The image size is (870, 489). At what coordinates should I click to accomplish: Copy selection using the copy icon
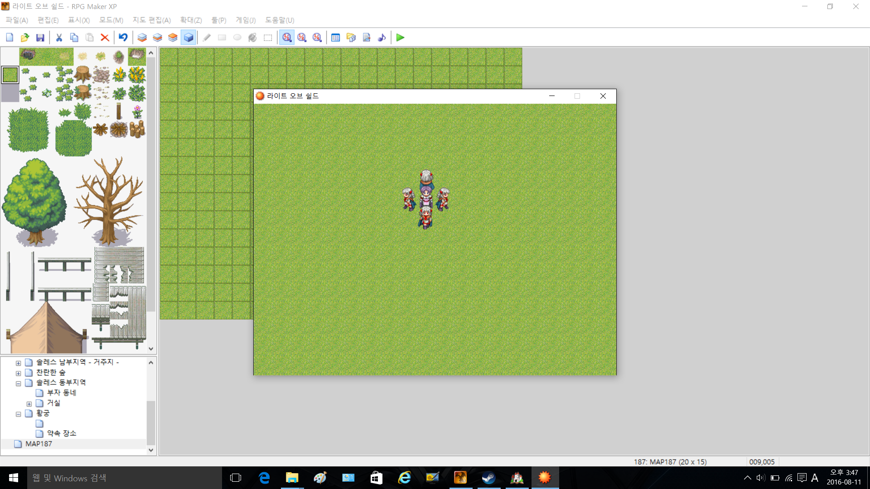pos(74,38)
